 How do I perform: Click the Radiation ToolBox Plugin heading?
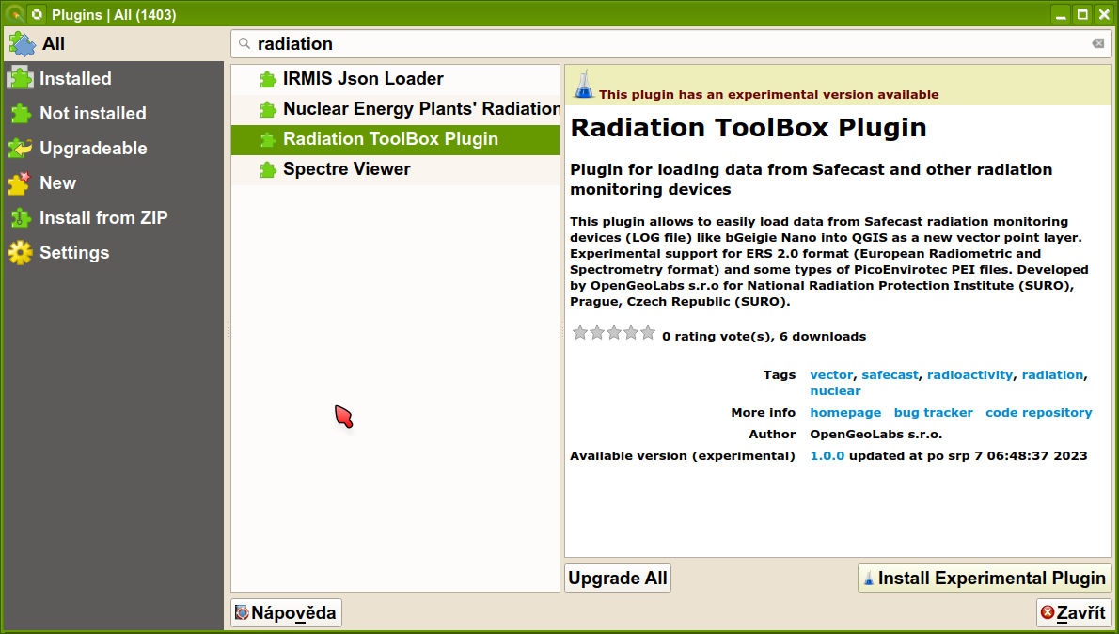coord(749,127)
